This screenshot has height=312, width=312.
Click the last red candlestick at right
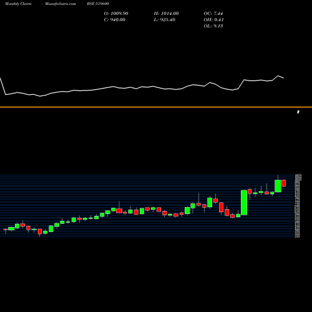pos(284,183)
